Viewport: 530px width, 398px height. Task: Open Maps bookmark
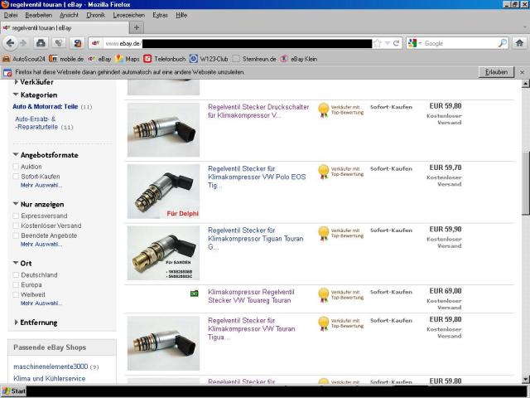pos(127,59)
